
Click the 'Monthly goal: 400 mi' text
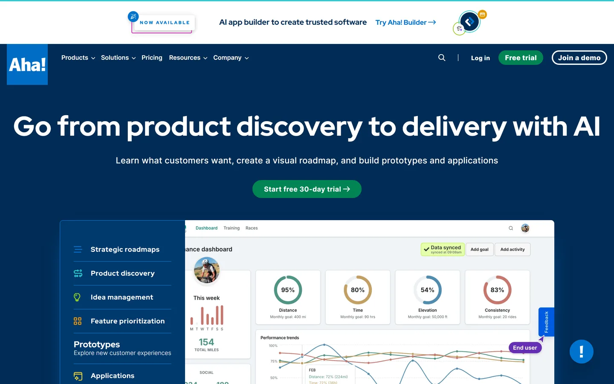288,317
